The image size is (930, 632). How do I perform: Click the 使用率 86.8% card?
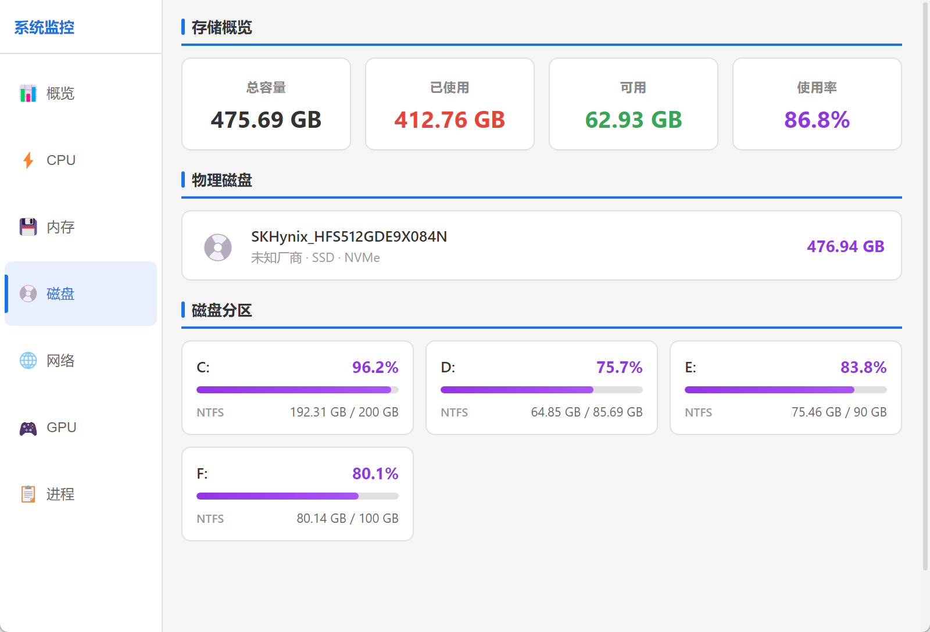(817, 105)
